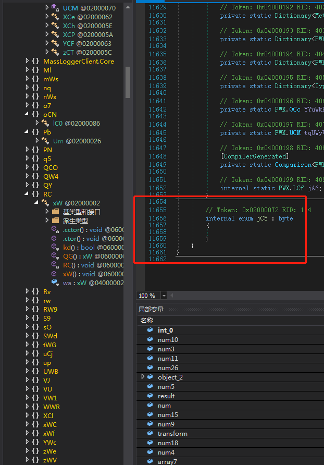Click the jA6 field in code

click(x=313, y=188)
